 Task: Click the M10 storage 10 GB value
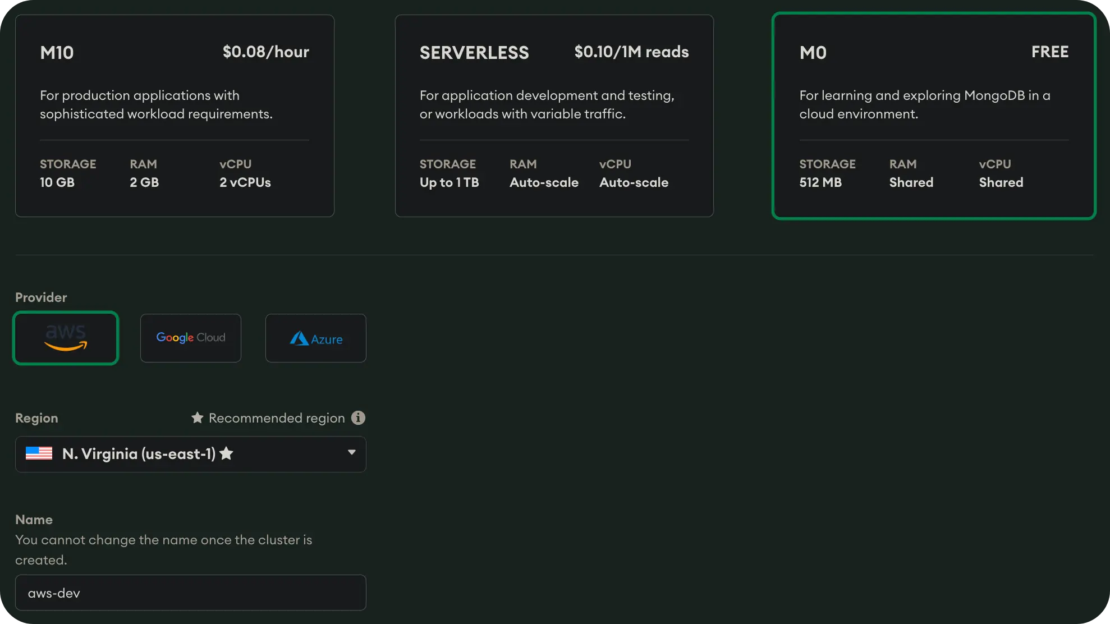57,182
